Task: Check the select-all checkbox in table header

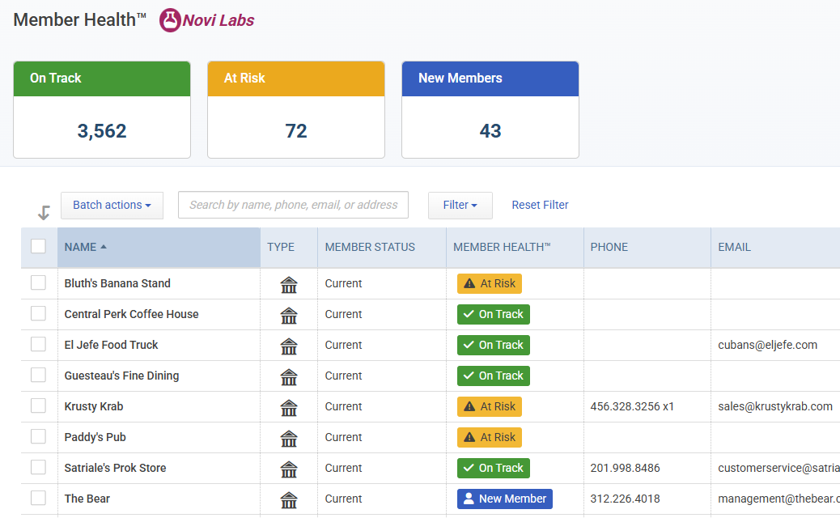Action: coord(38,246)
